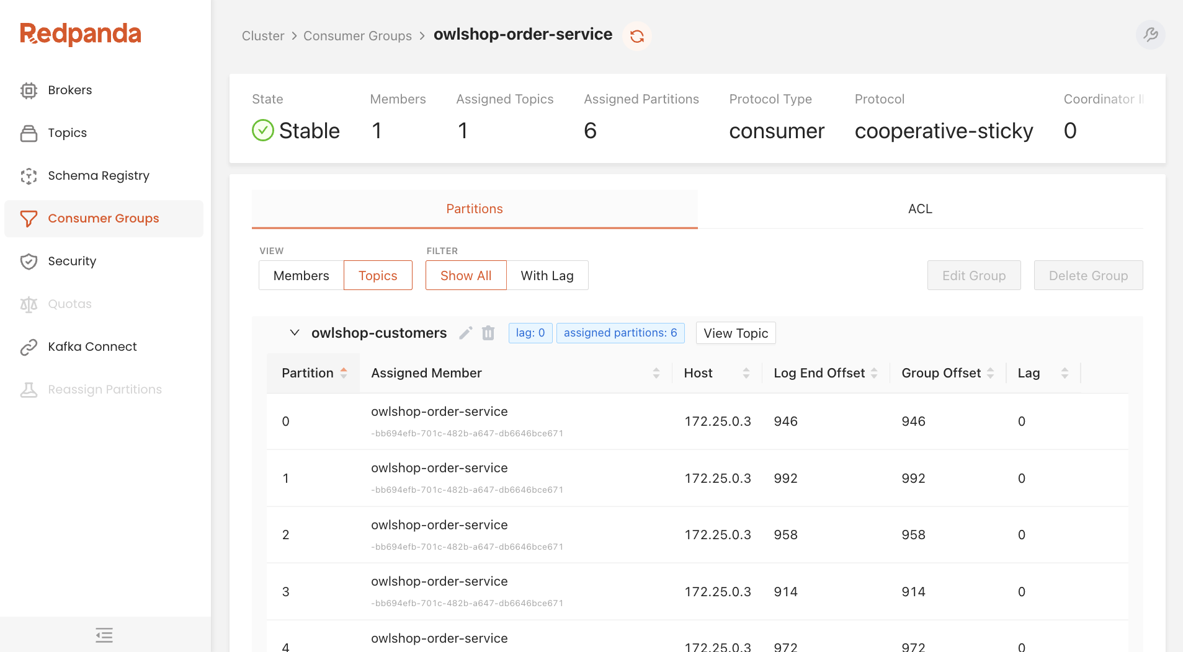Open the Partitions tab
Viewport: 1183px width, 652px height.
475,209
